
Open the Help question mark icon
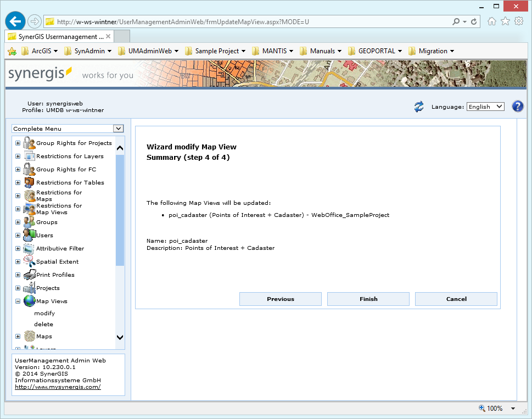[517, 106]
